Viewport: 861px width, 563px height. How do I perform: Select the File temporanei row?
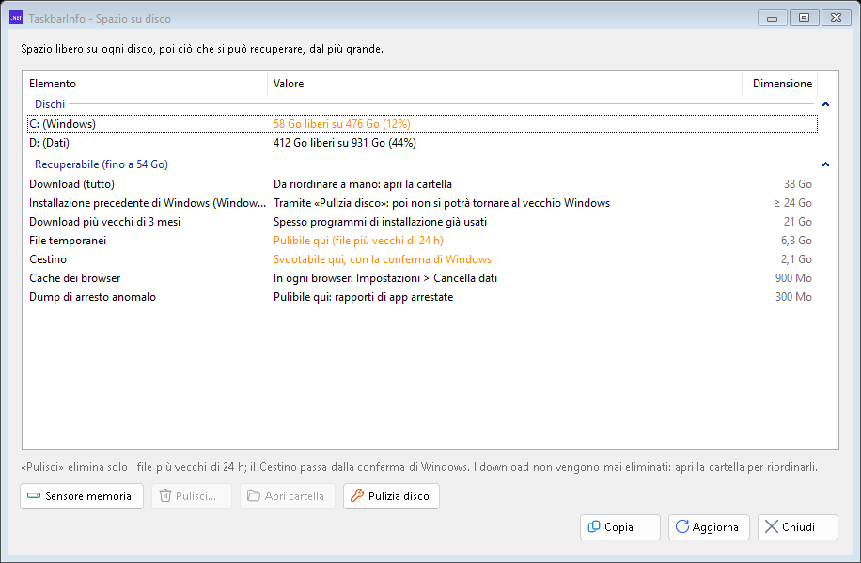pyautogui.click(x=422, y=240)
